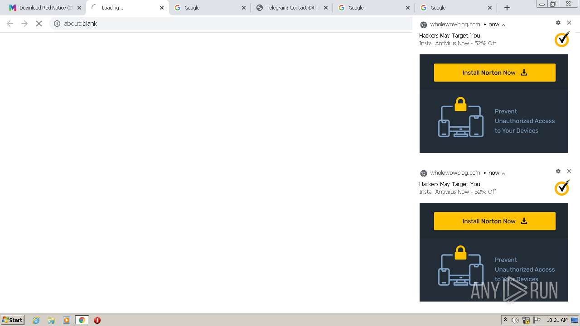Viewport: 580px width, 326px height.
Task: Launch Internet Explorer from the taskbar
Action: (x=36, y=320)
